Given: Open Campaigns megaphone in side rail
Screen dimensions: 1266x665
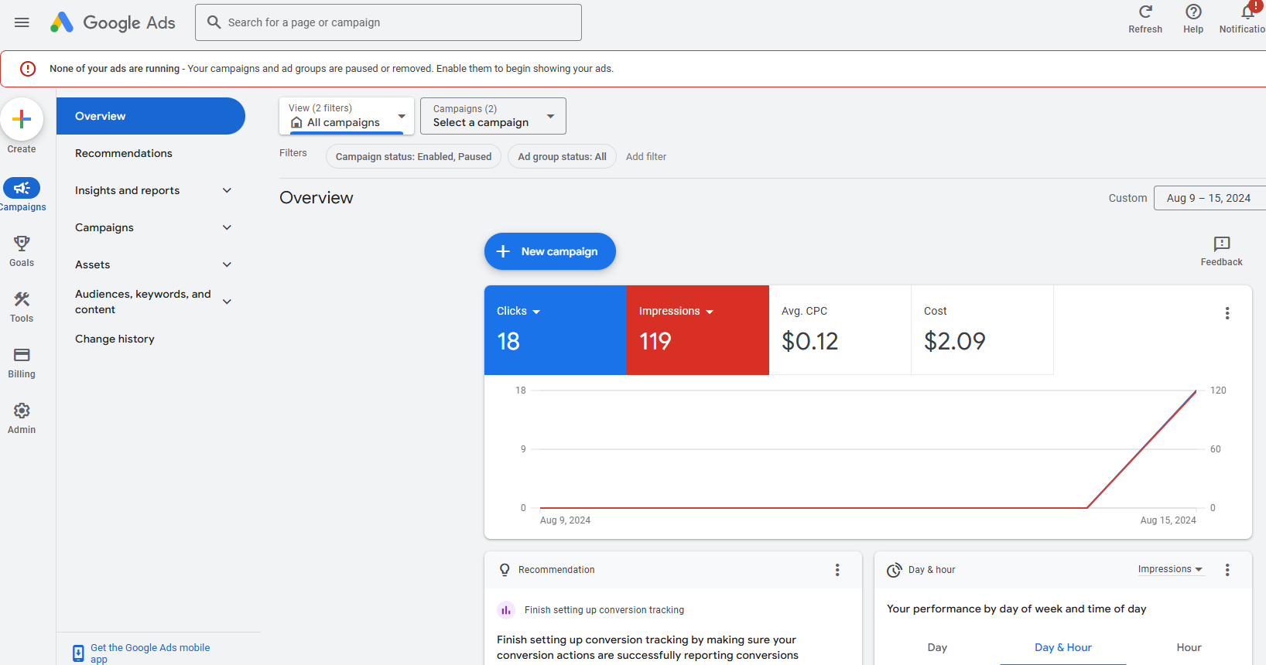Looking at the screenshot, I should [22, 188].
